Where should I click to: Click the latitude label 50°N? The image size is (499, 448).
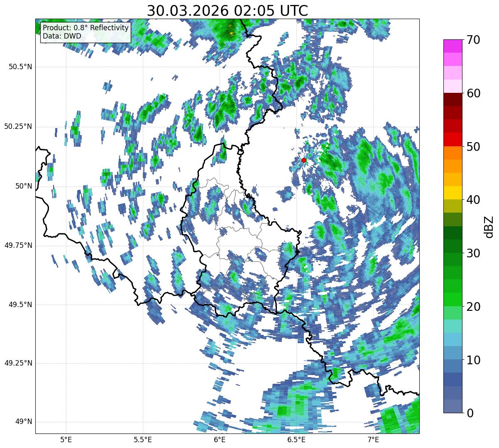[x=24, y=186]
